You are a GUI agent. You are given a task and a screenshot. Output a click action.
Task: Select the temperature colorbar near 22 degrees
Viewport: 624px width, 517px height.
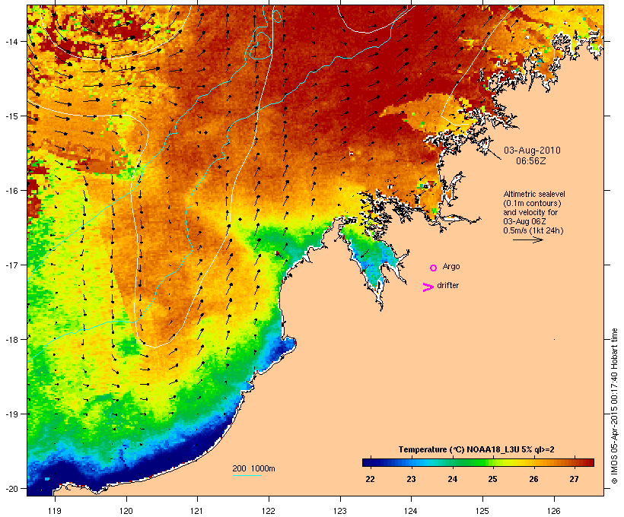(370, 462)
